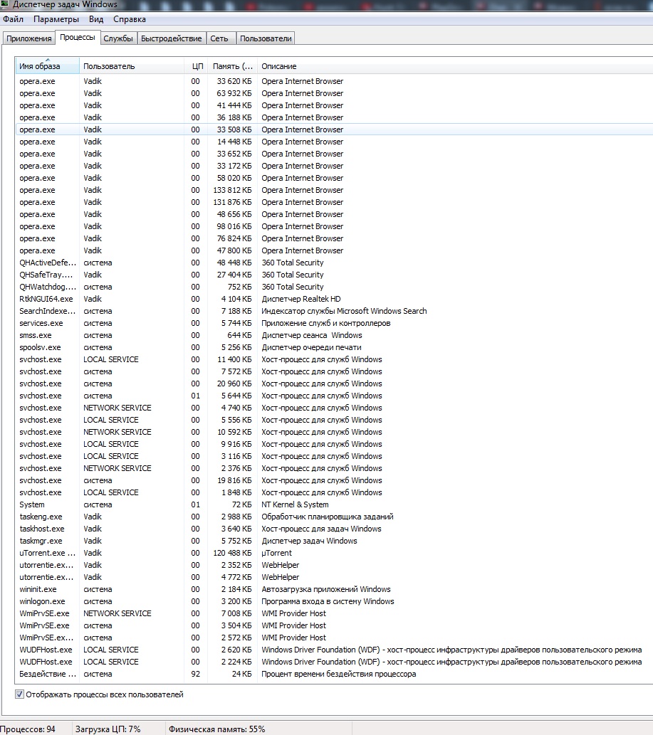Select the taskmgr.exe process
The height and width of the screenshot is (735, 653).
pos(334,541)
